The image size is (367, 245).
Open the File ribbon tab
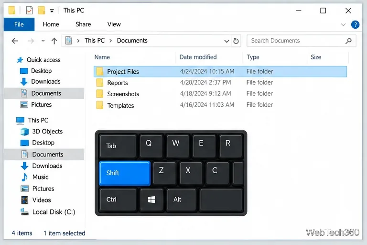pos(19,24)
